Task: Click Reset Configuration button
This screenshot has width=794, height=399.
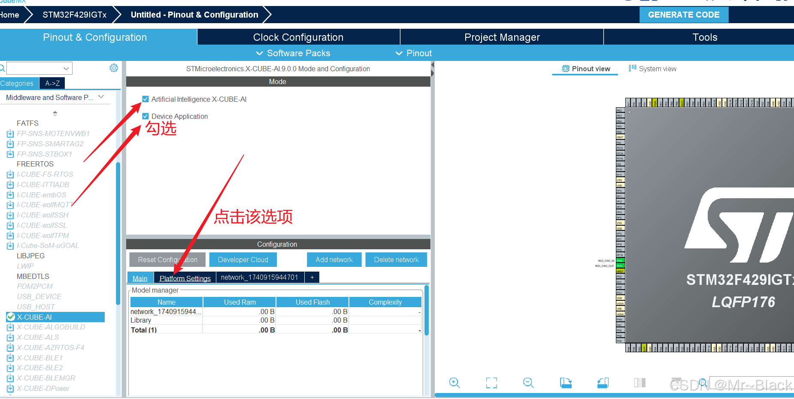Action: point(167,260)
